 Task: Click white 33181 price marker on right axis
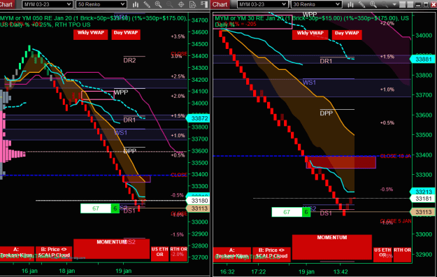pyautogui.click(x=422, y=199)
